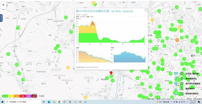Click the coordinates 24.149°N / 120.614°E
The image size is (202, 104).
[x=122, y=11]
